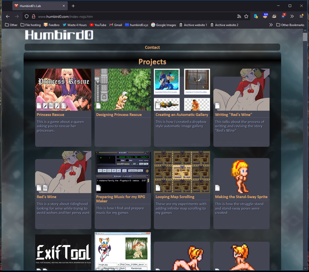Expand the extensions overflow chevron in toolbar
Image resolution: width=309 pixels, height=272 pixels.
pyautogui.click(x=292, y=17)
